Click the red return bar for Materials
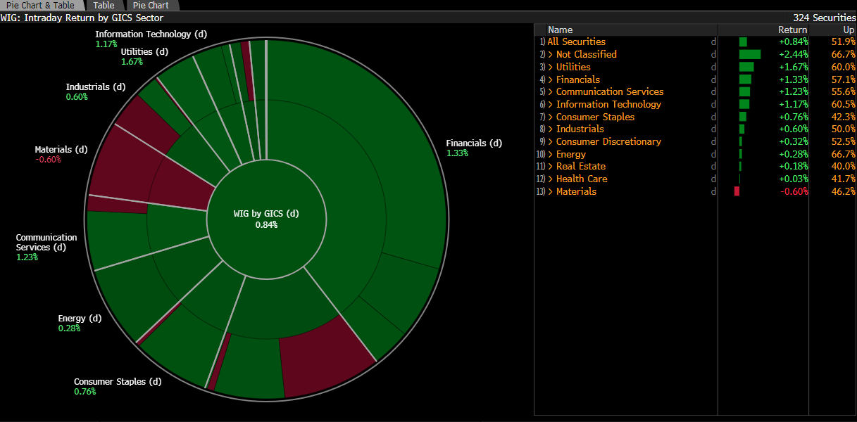 point(737,191)
